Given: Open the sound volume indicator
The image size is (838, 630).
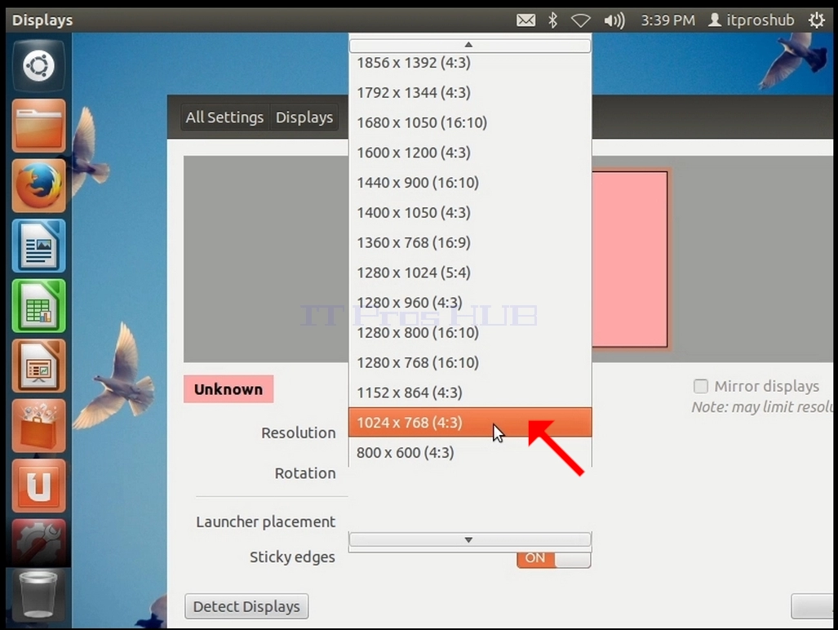Looking at the screenshot, I should tap(614, 21).
